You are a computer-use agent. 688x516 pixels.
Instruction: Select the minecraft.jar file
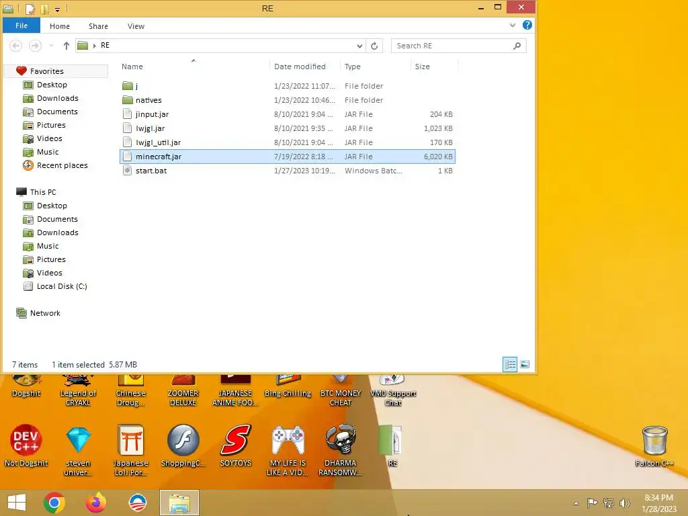tap(288, 157)
